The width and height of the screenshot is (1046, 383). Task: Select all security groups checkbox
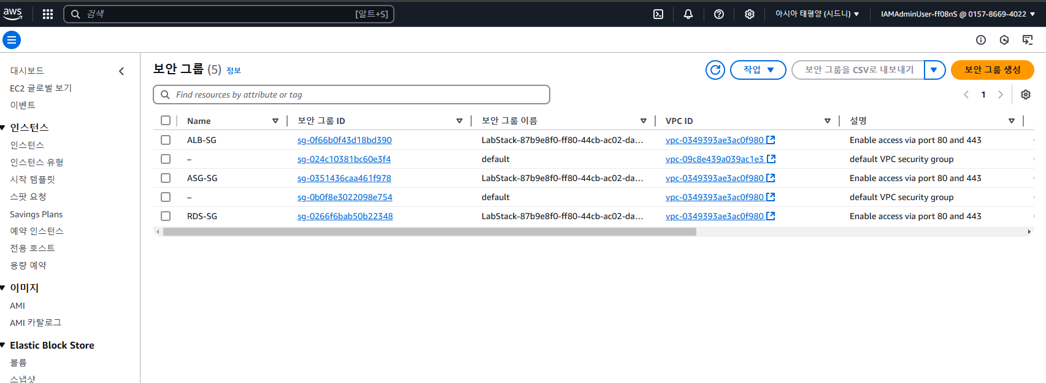point(166,120)
